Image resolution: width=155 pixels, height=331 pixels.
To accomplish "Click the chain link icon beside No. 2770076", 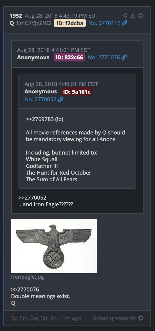I will tap(124, 57).
